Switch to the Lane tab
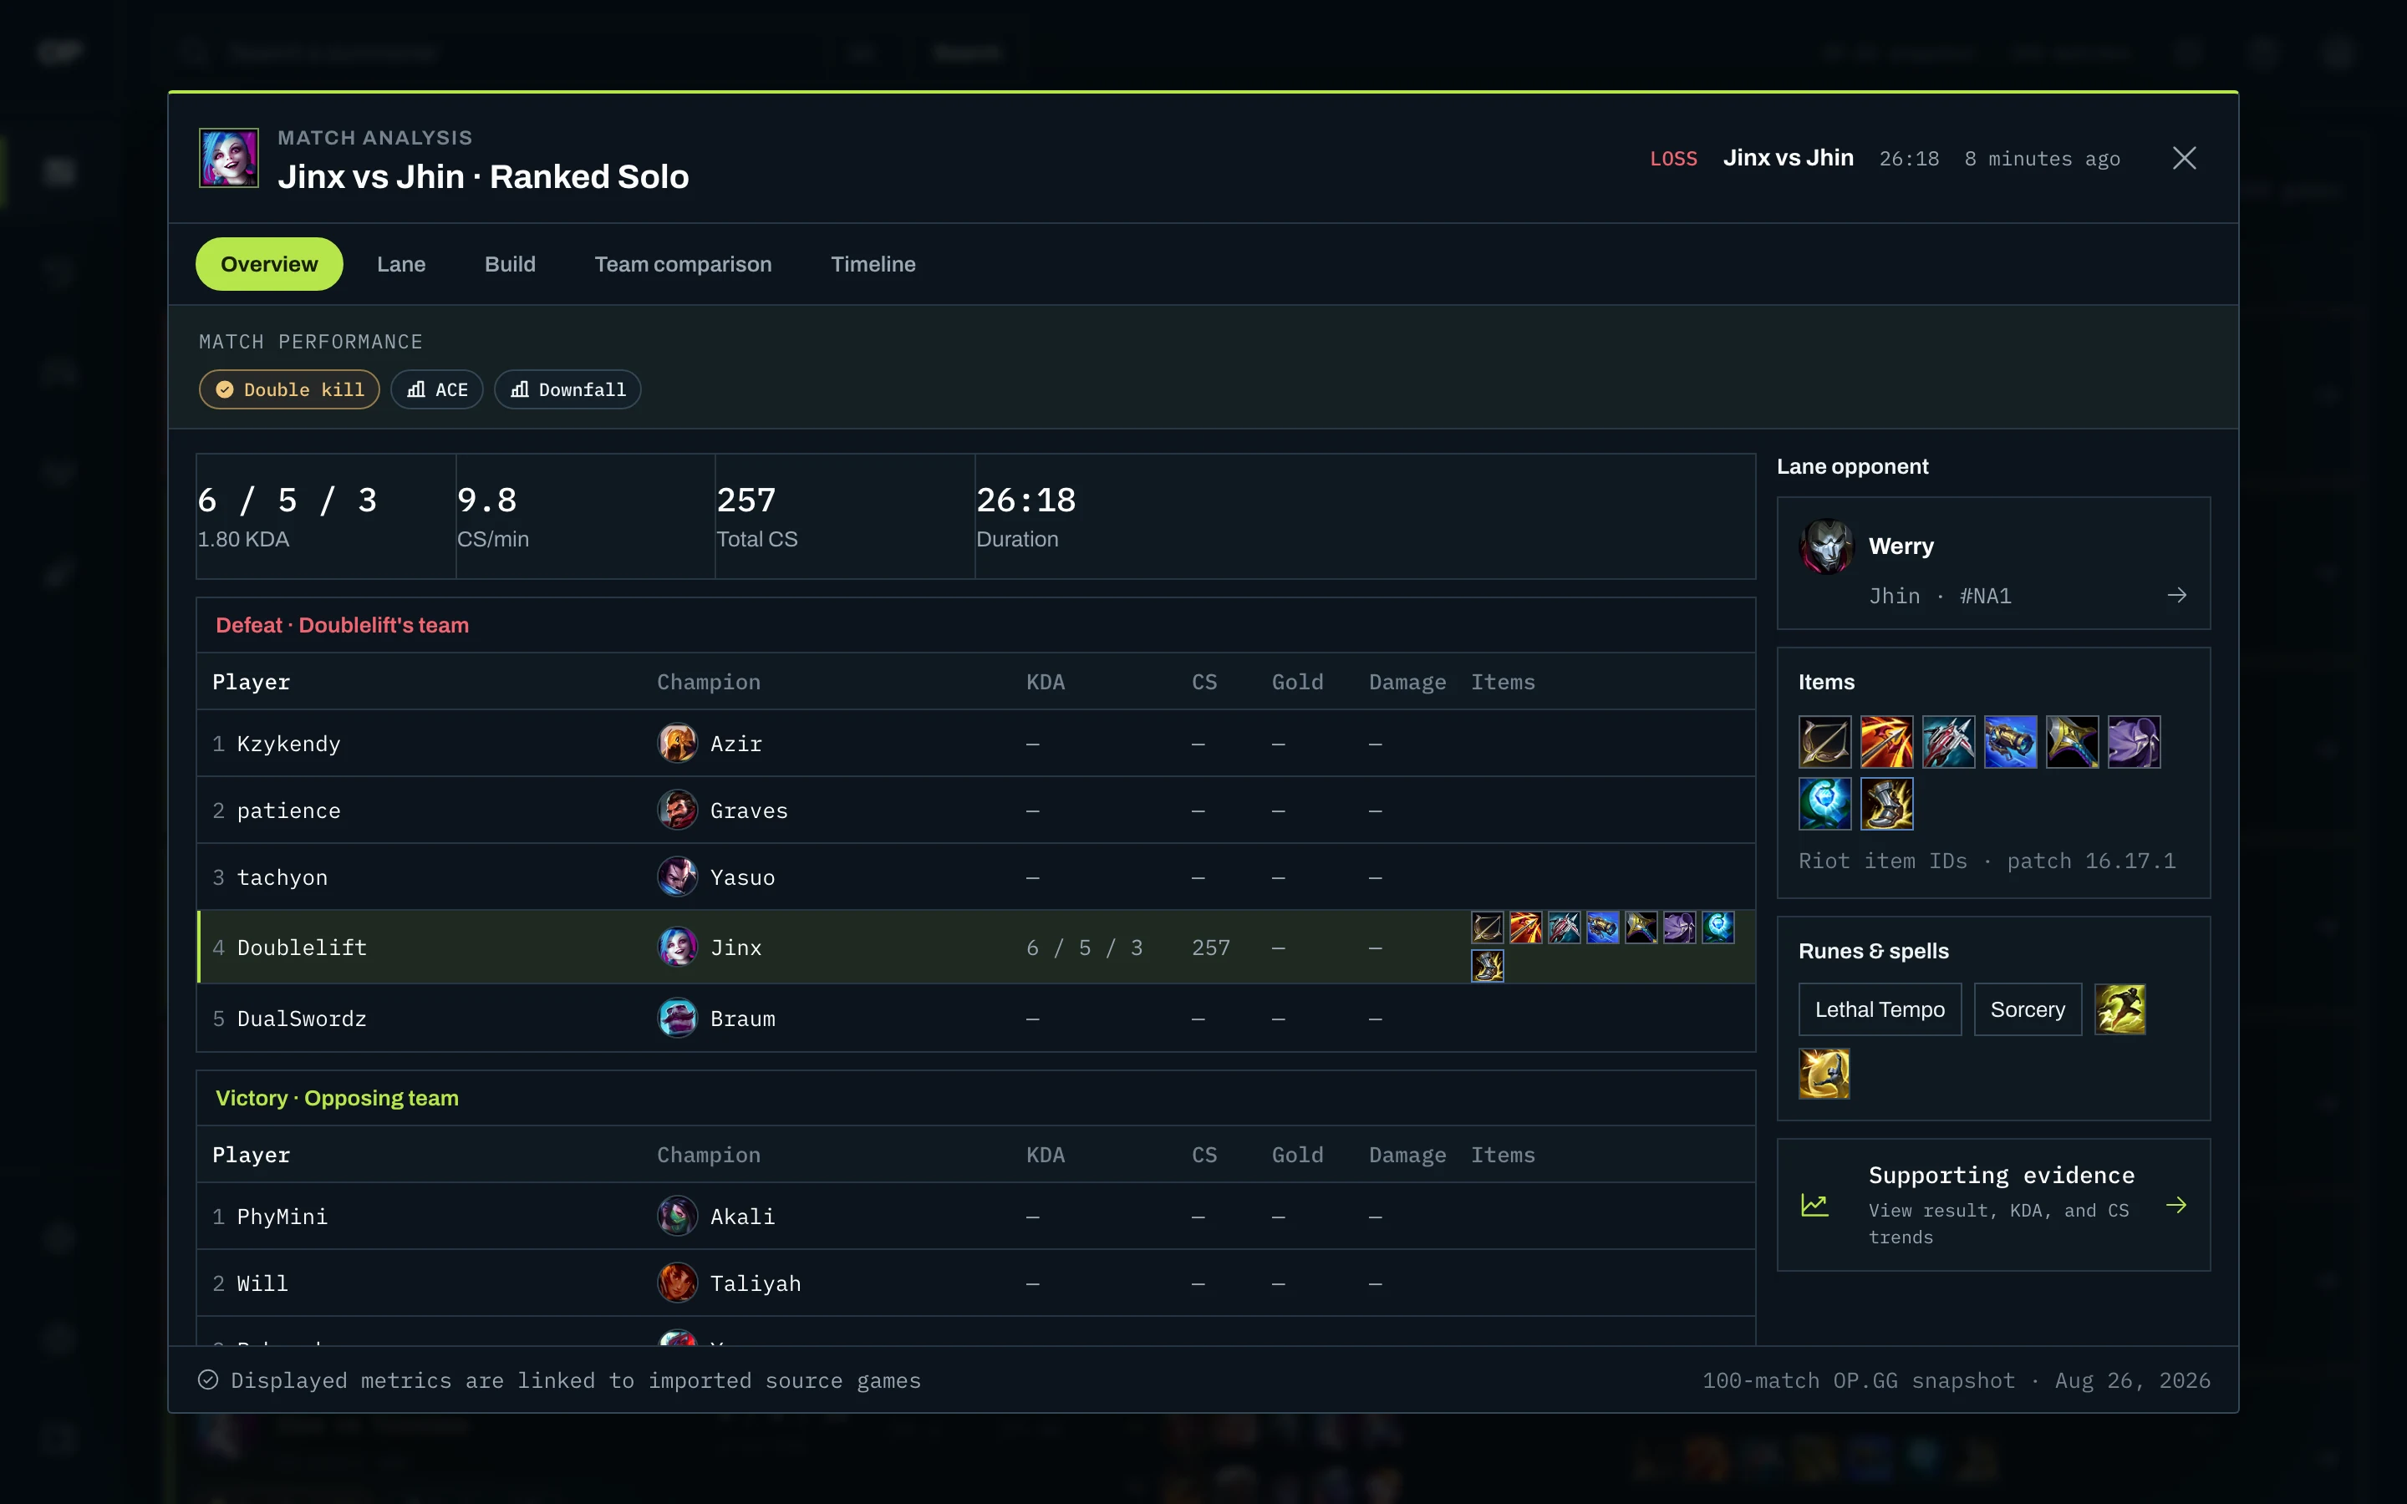This screenshot has width=2407, height=1504. click(401, 263)
